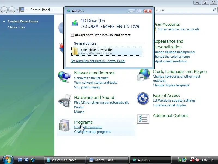
Task: Open the Ease of Access heading
Action: (166, 95)
